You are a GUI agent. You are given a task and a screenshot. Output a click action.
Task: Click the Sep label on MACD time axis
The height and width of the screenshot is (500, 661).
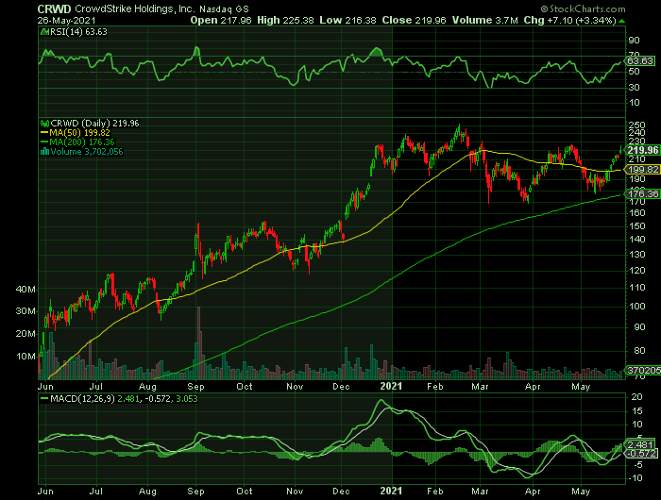pyautogui.click(x=195, y=492)
